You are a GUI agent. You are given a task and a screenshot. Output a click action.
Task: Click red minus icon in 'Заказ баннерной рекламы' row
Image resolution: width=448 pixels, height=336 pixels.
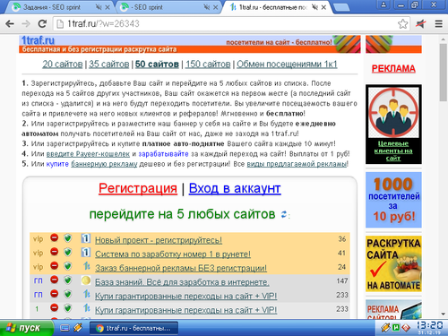click(54, 266)
